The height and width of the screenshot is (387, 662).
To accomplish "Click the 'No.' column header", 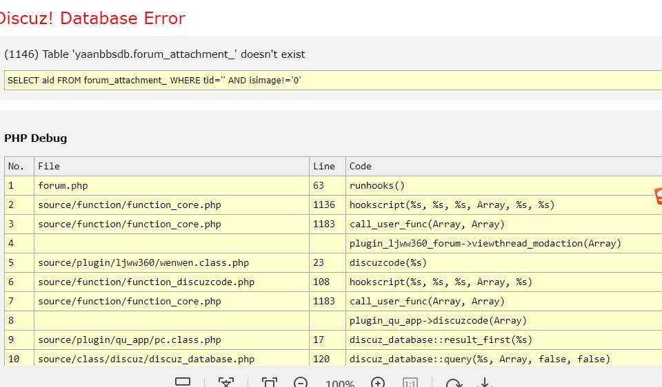I will (x=19, y=166).
